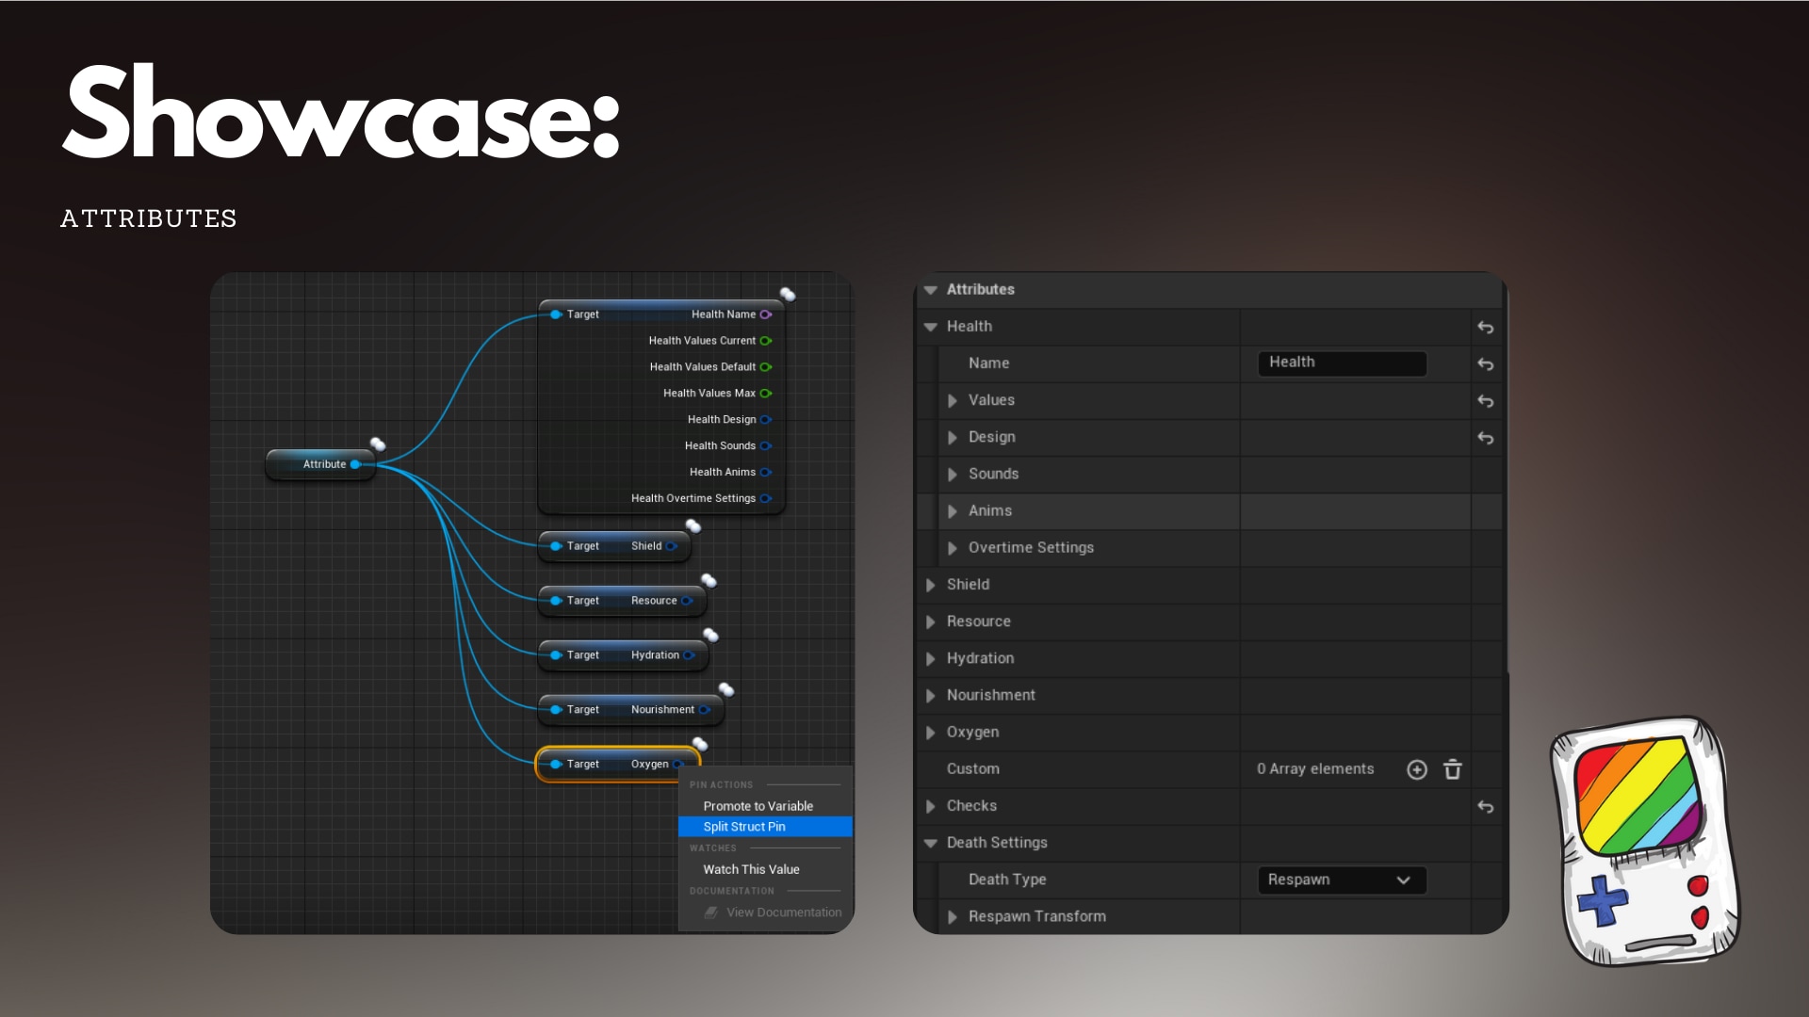Select Split Struct Pin menu entry
The image size is (1809, 1017).
click(x=744, y=827)
